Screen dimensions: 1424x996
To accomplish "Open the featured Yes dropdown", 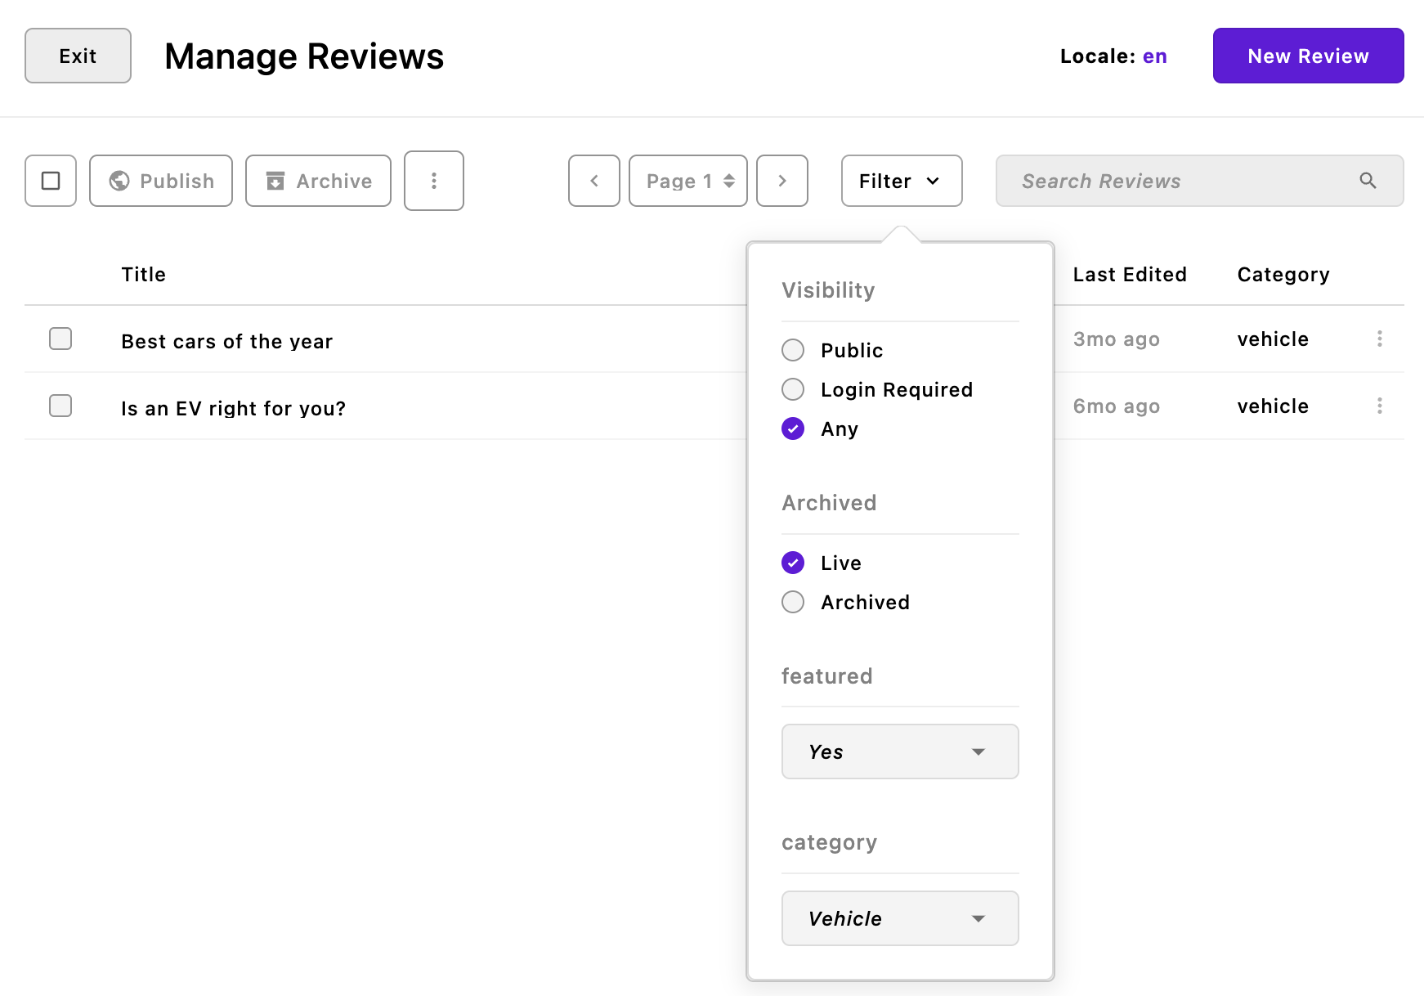I will [899, 751].
